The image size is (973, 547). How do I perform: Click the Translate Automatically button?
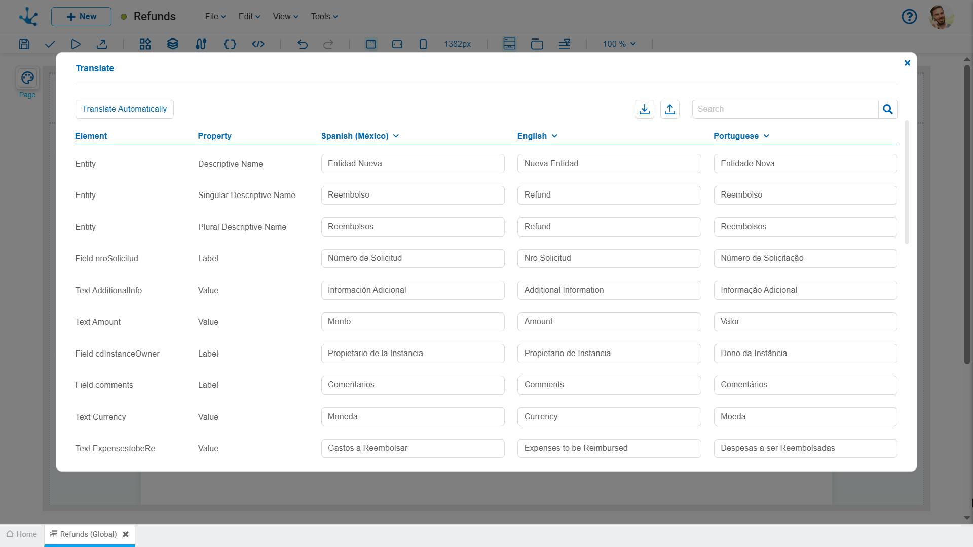tap(124, 109)
